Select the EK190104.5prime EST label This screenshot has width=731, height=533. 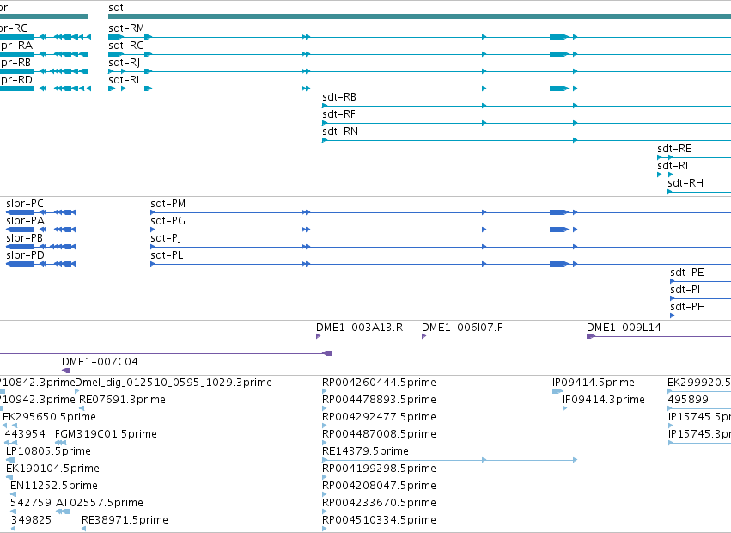click(x=52, y=469)
